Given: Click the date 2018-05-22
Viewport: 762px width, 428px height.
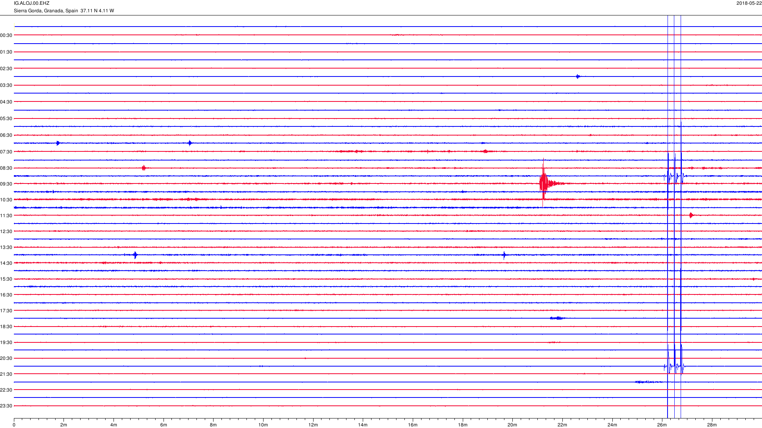Looking at the screenshot, I should (x=749, y=3).
